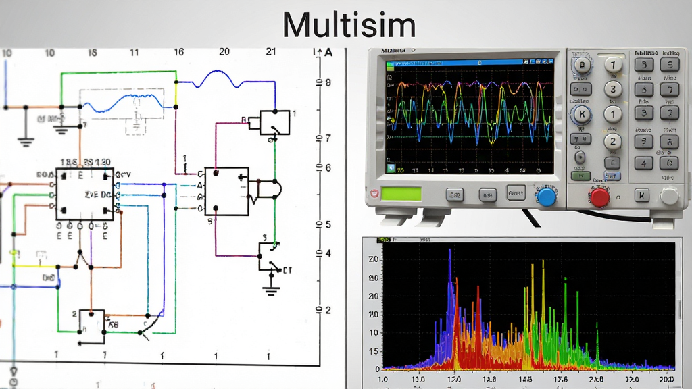Hit the square gray C button
692x389 pixels.
(x=612, y=163)
